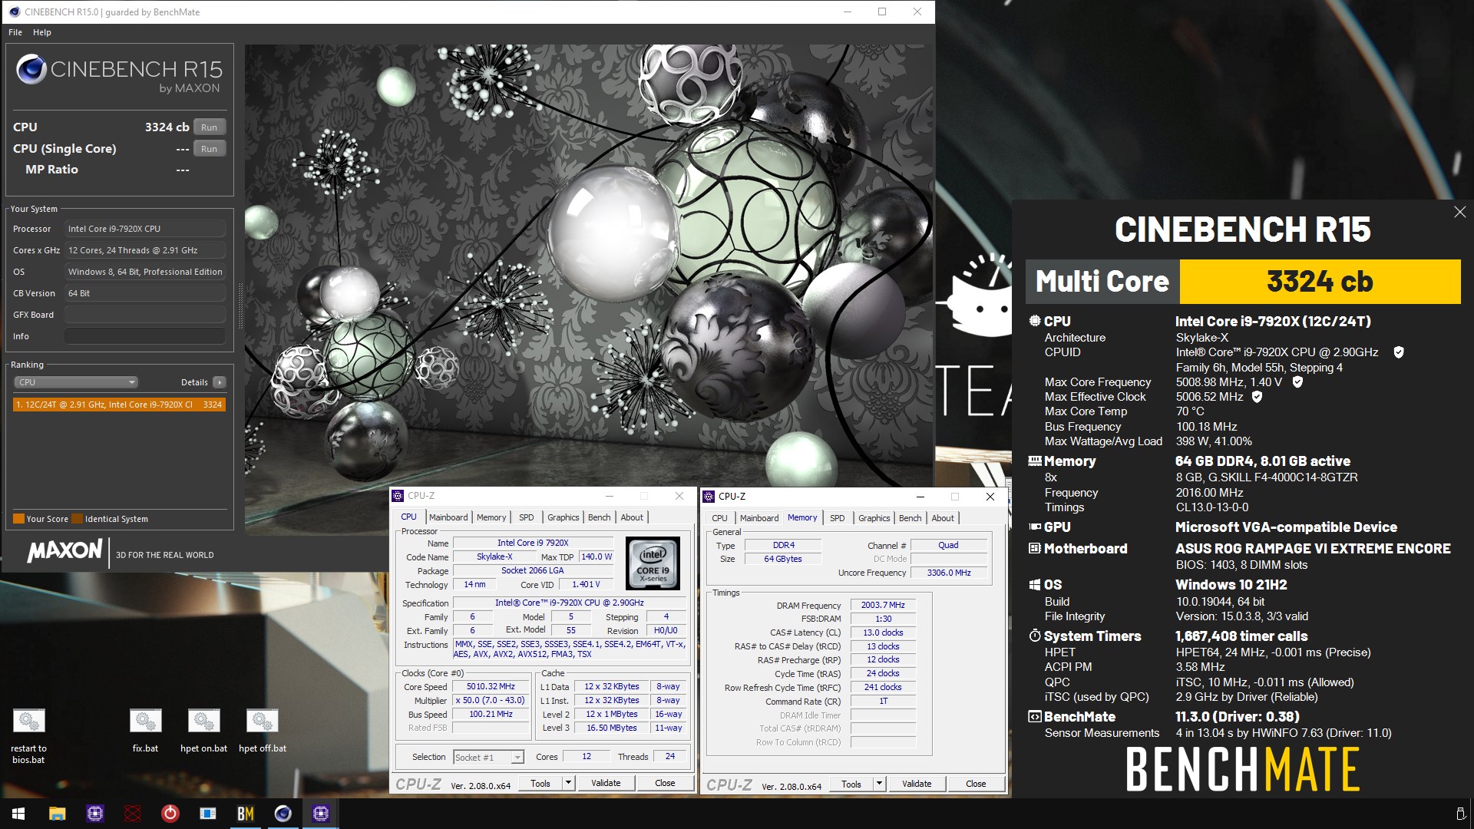Run the multi-core CPU benchmark
The height and width of the screenshot is (829, 1474).
(x=209, y=127)
